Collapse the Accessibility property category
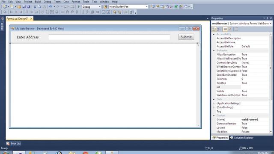Viewport: 274px width, 154px height. 214,34
